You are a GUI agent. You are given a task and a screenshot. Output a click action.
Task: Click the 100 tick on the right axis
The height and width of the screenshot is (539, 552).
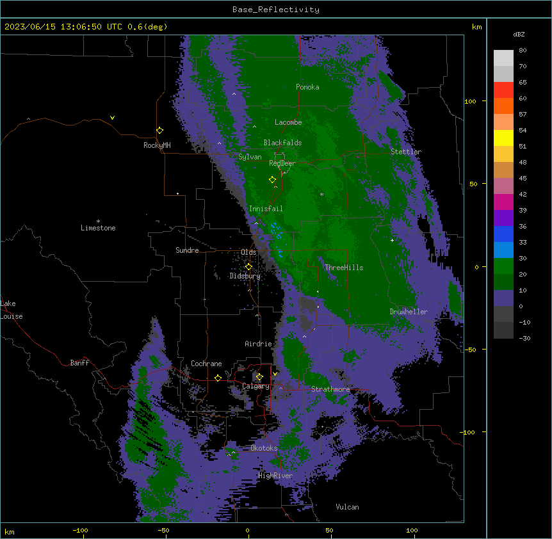tap(470, 101)
